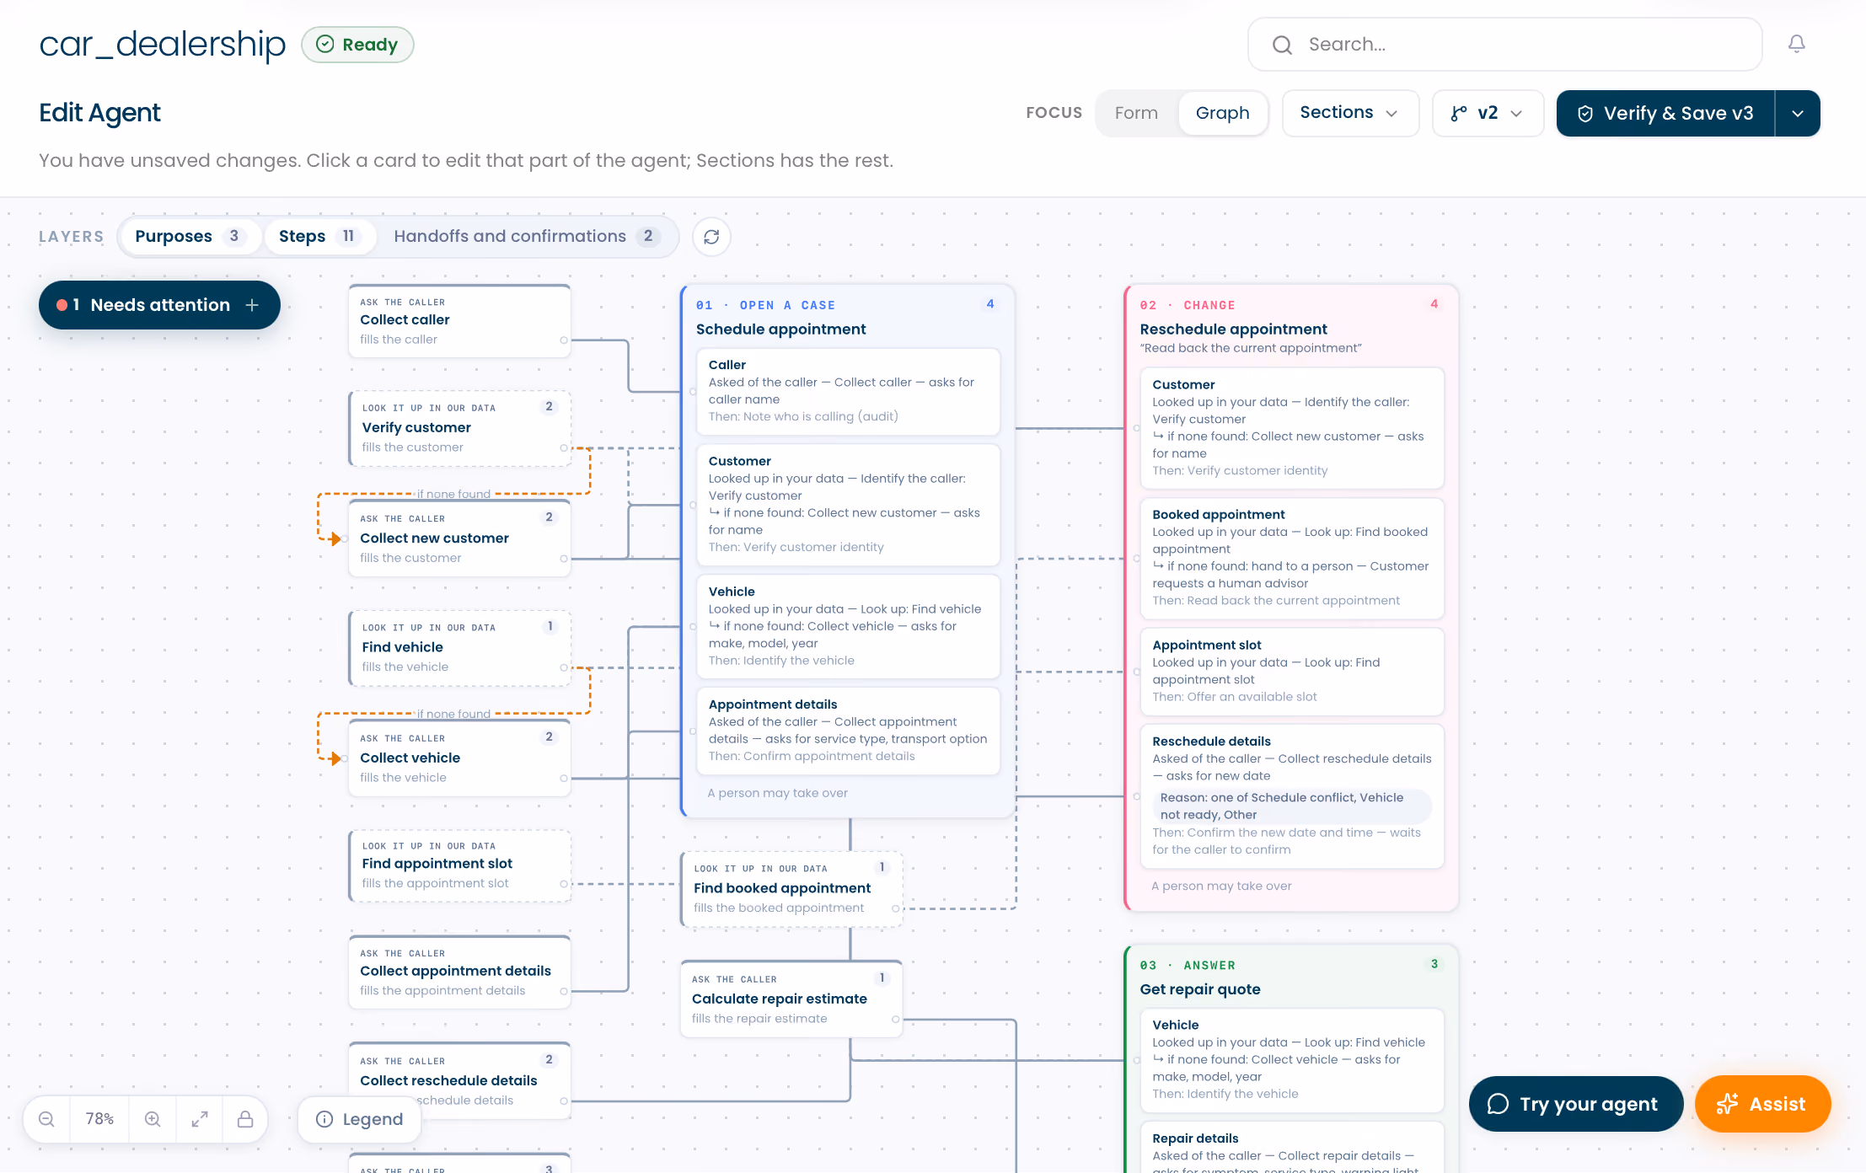Click the refresh layers icon
This screenshot has height=1173, width=1866.
[x=711, y=237]
